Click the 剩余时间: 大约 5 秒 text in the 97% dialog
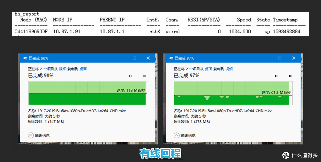This screenshot has width=321, height=162. point(190,116)
